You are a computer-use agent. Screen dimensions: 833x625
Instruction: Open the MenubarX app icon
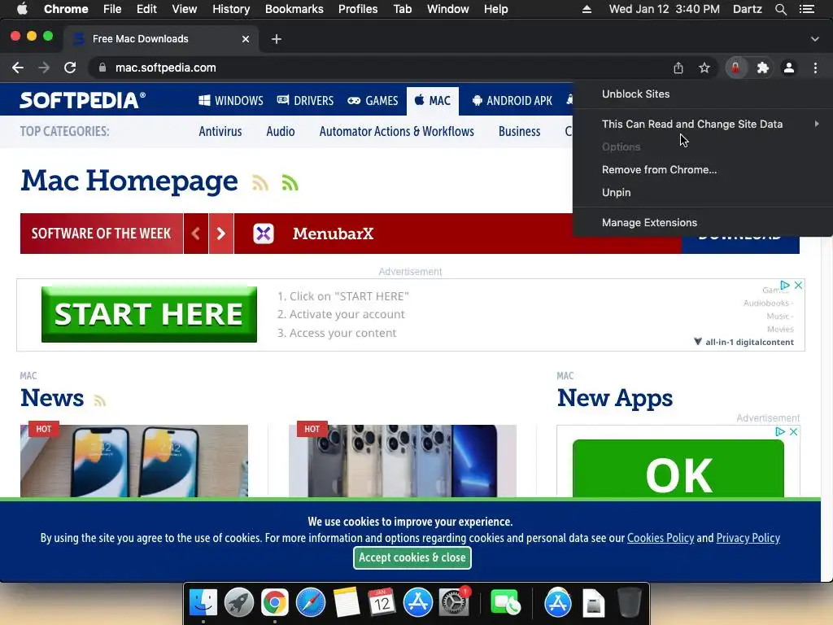coord(264,234)
